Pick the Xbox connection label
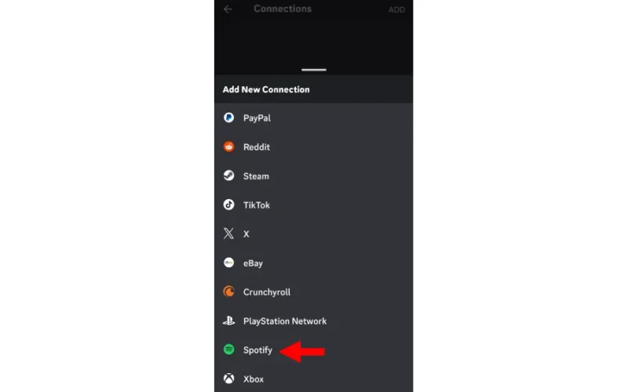 click(x=254, y=379)
